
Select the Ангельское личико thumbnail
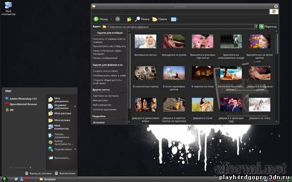pyautogui.click(x=146, y=41)
